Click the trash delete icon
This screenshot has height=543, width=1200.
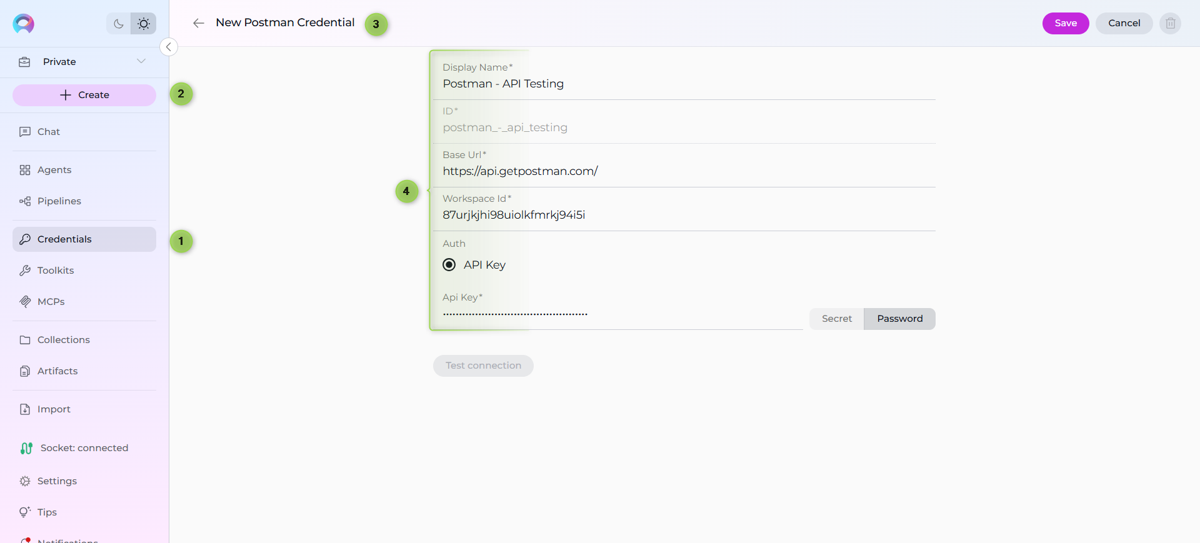pyautogui.click(x=1170, y=23)
